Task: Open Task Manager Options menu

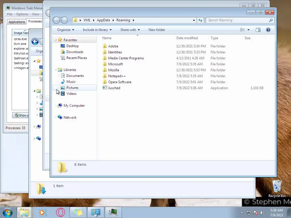Action: (x=22, y=14)
